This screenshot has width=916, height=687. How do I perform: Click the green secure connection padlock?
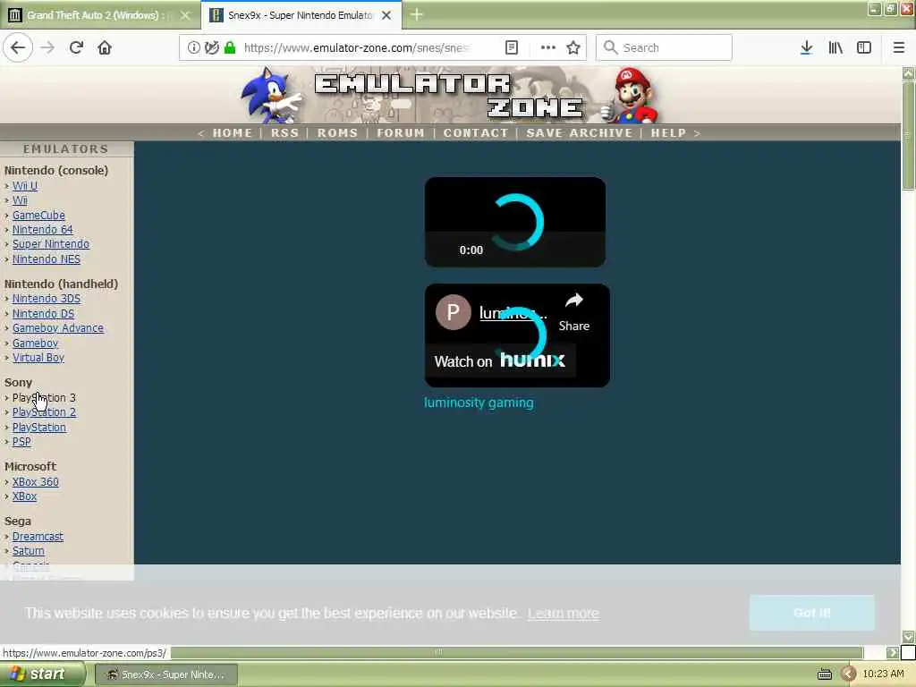230,47
